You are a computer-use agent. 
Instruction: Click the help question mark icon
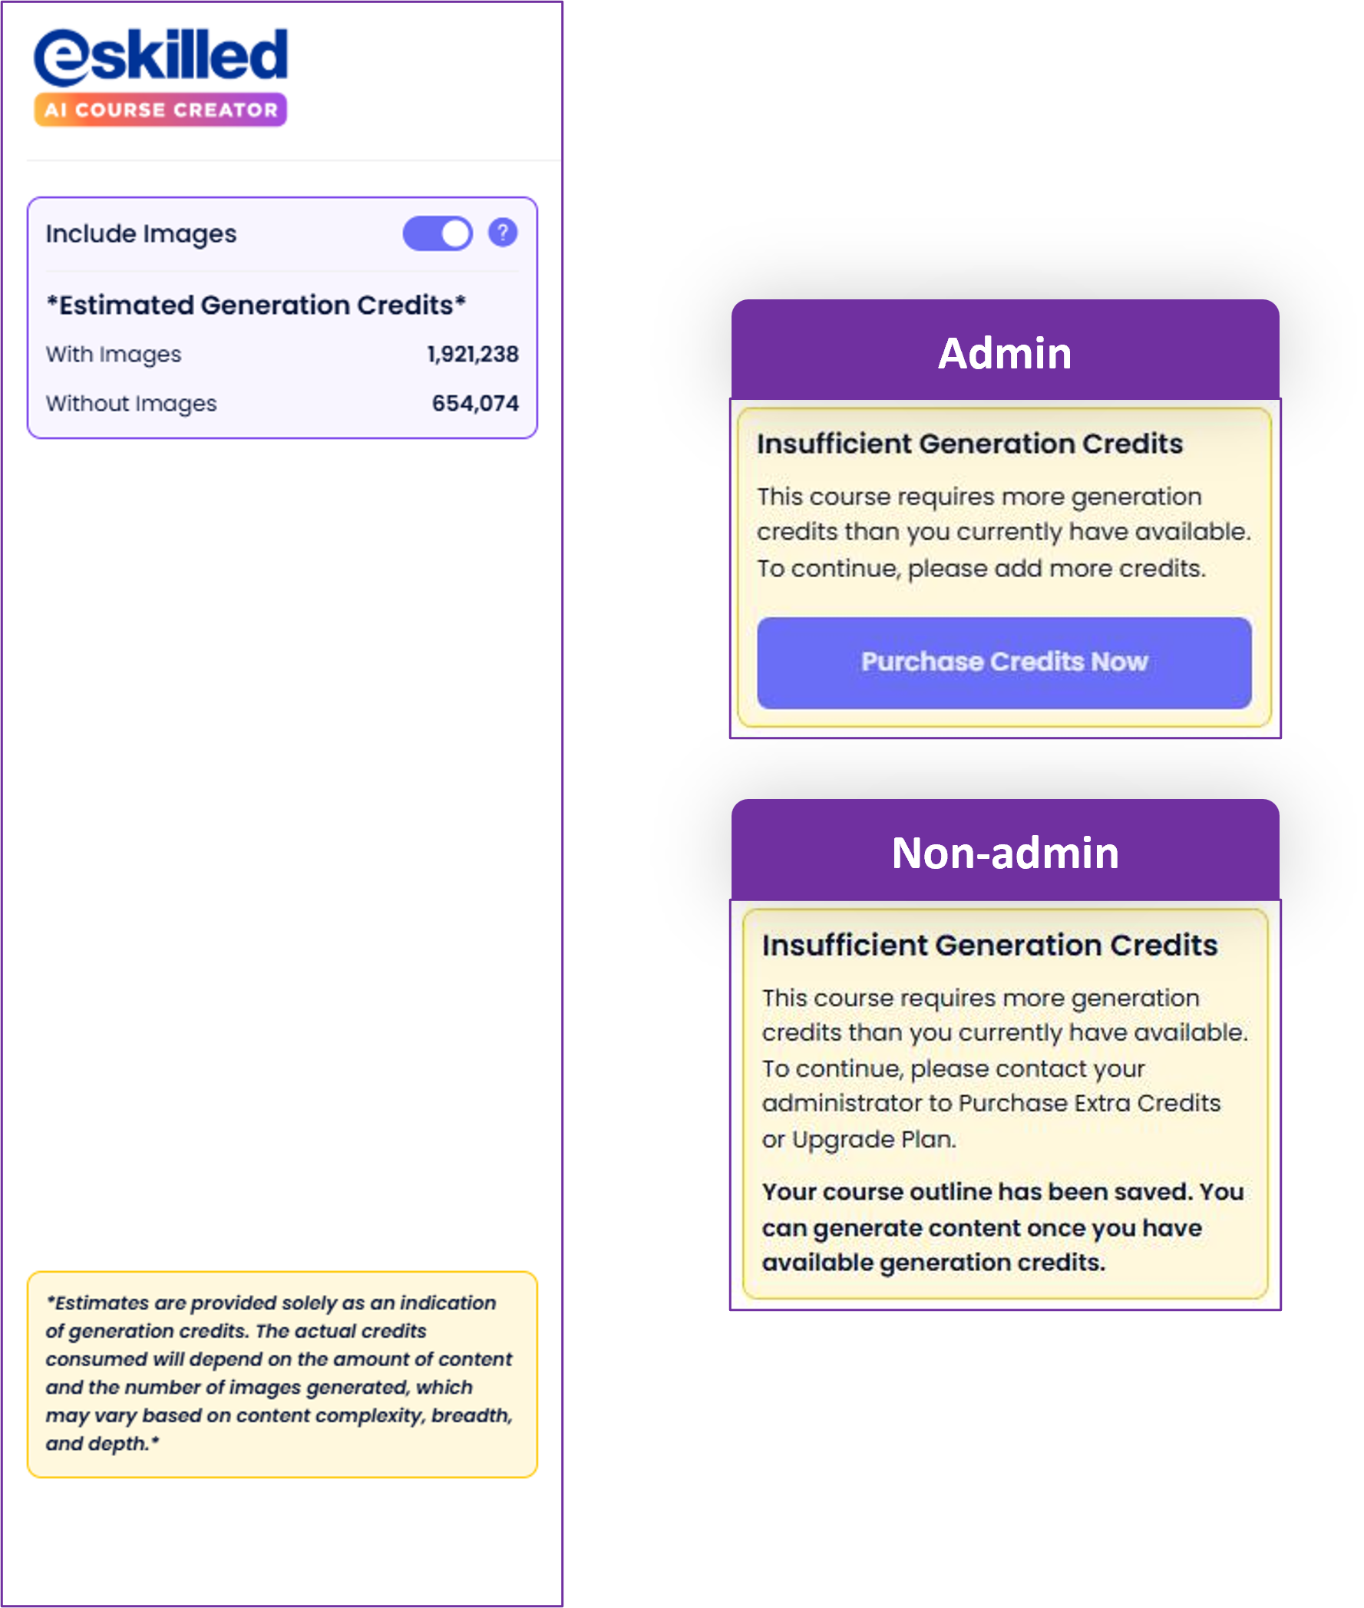[x=503, y=232]
